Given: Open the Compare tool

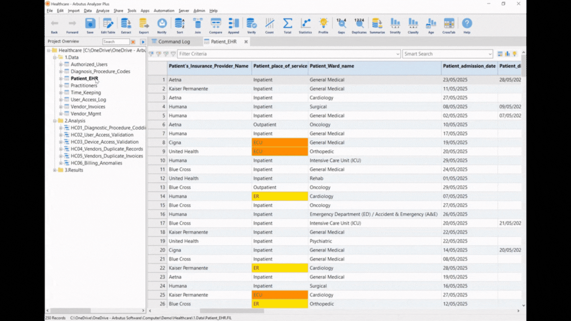Looking at the screenshot, I should 215,26.
